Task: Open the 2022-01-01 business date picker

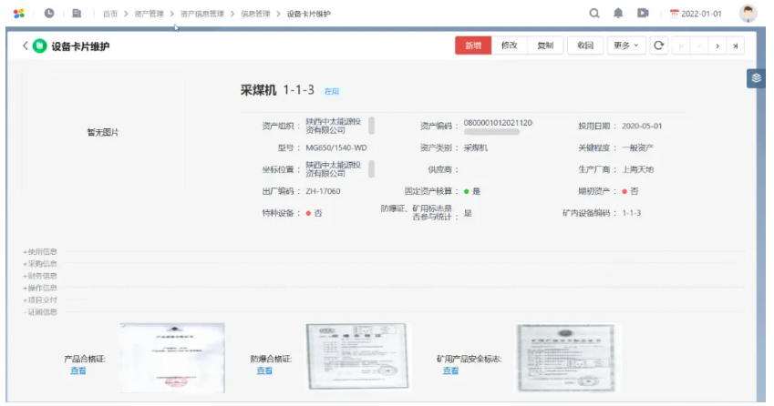Action: (x=696, y=15)
